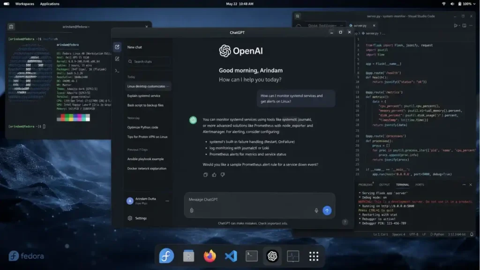Show all applications grid in the dock
This screenshot has width=480, height=270.
(314, 256)
